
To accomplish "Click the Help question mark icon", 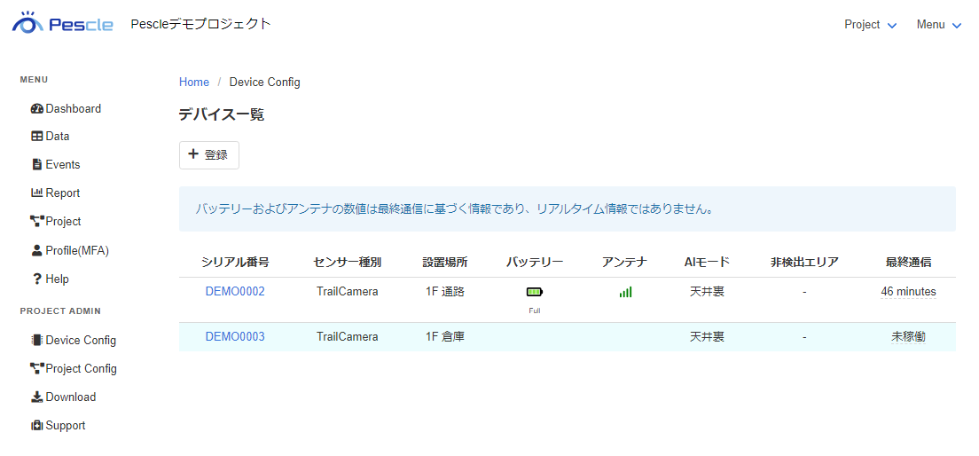I will click(37, 279).
